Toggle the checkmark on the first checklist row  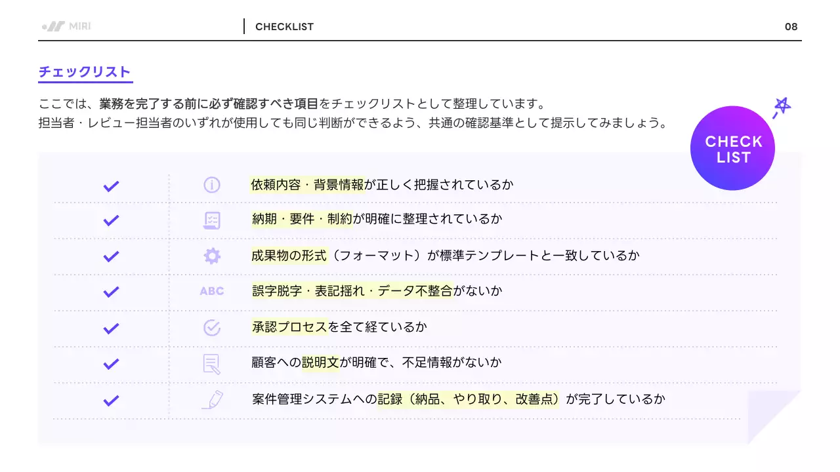point(111,185)
